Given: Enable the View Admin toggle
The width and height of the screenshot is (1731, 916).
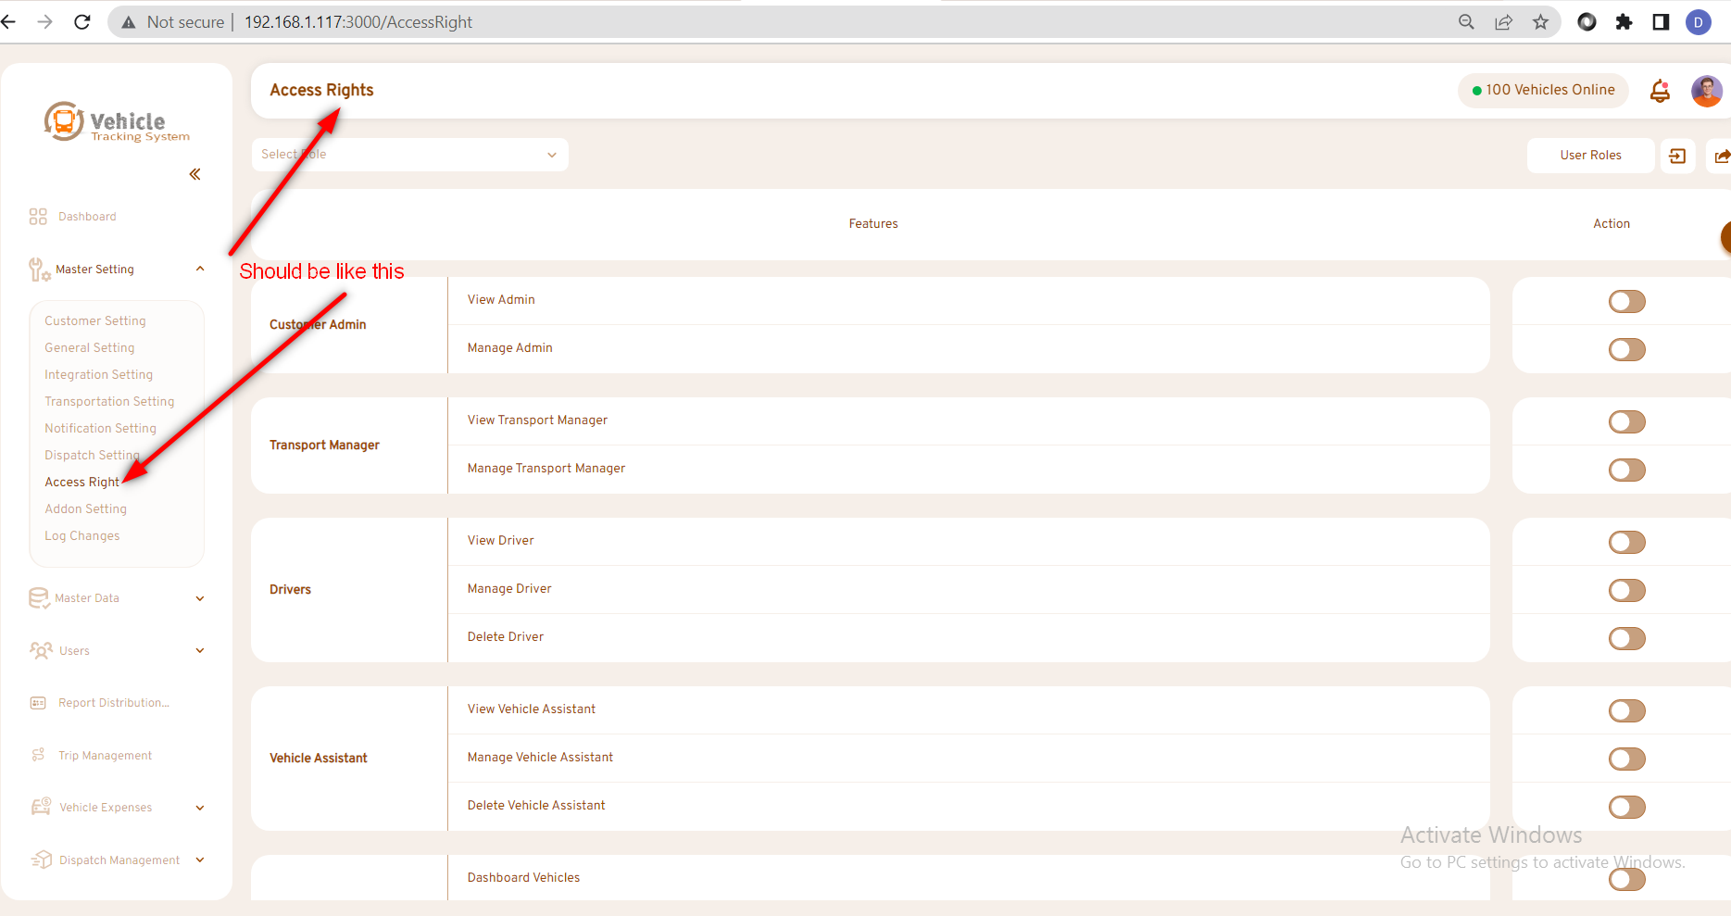Looking at the screenshot, I should (x=1626, y=302).
